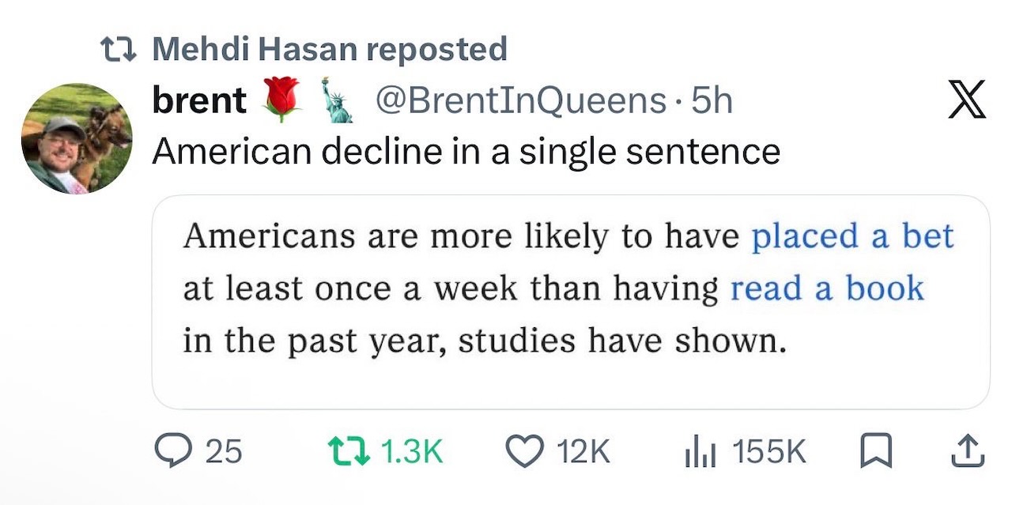This screenshot has height=505, width=1012.
Task: Click the 155K views count
Action: tap(769, 452)
